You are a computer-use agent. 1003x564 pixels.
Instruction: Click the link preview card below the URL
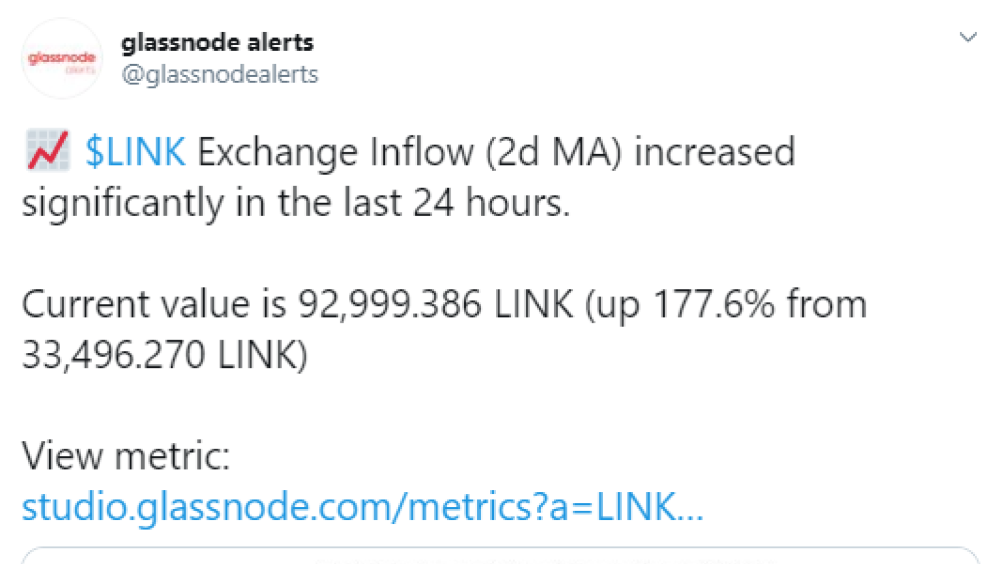(x=500, y=555)
